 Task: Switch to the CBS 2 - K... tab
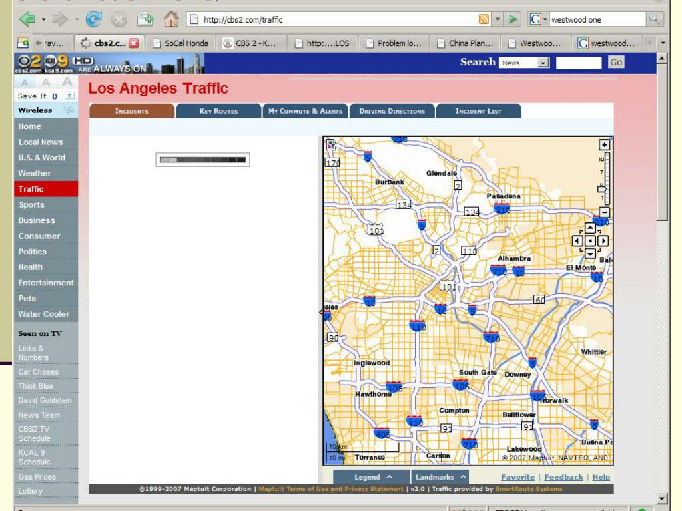click(251, 43)
